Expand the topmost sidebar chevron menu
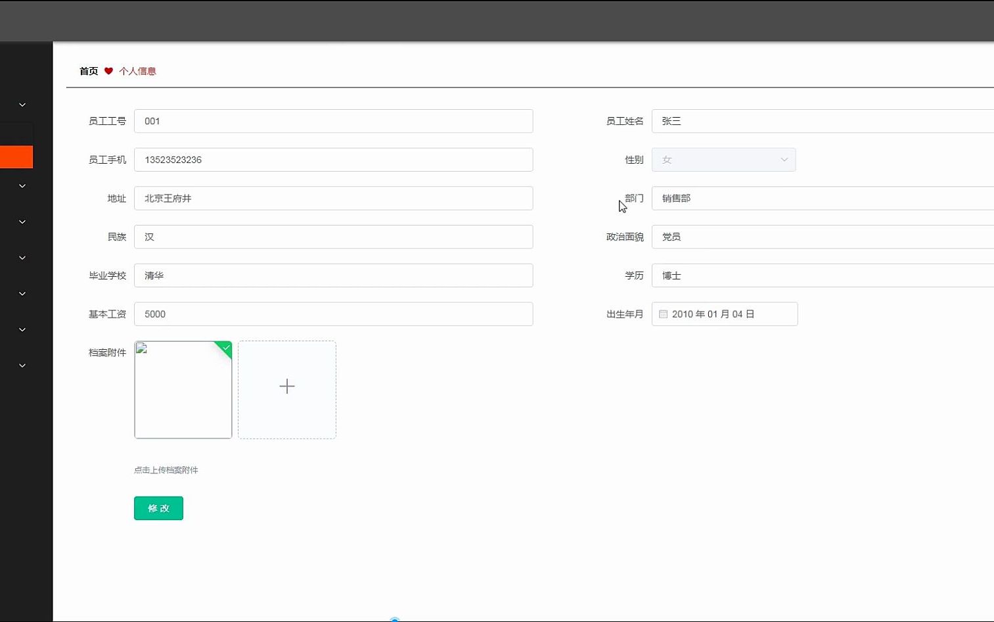The height and width of the screenshot is (622, 994). point(22,105)
